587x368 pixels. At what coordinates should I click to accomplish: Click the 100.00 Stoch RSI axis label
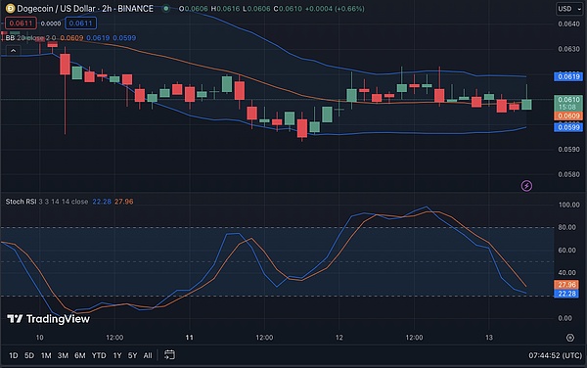point(569,205)
